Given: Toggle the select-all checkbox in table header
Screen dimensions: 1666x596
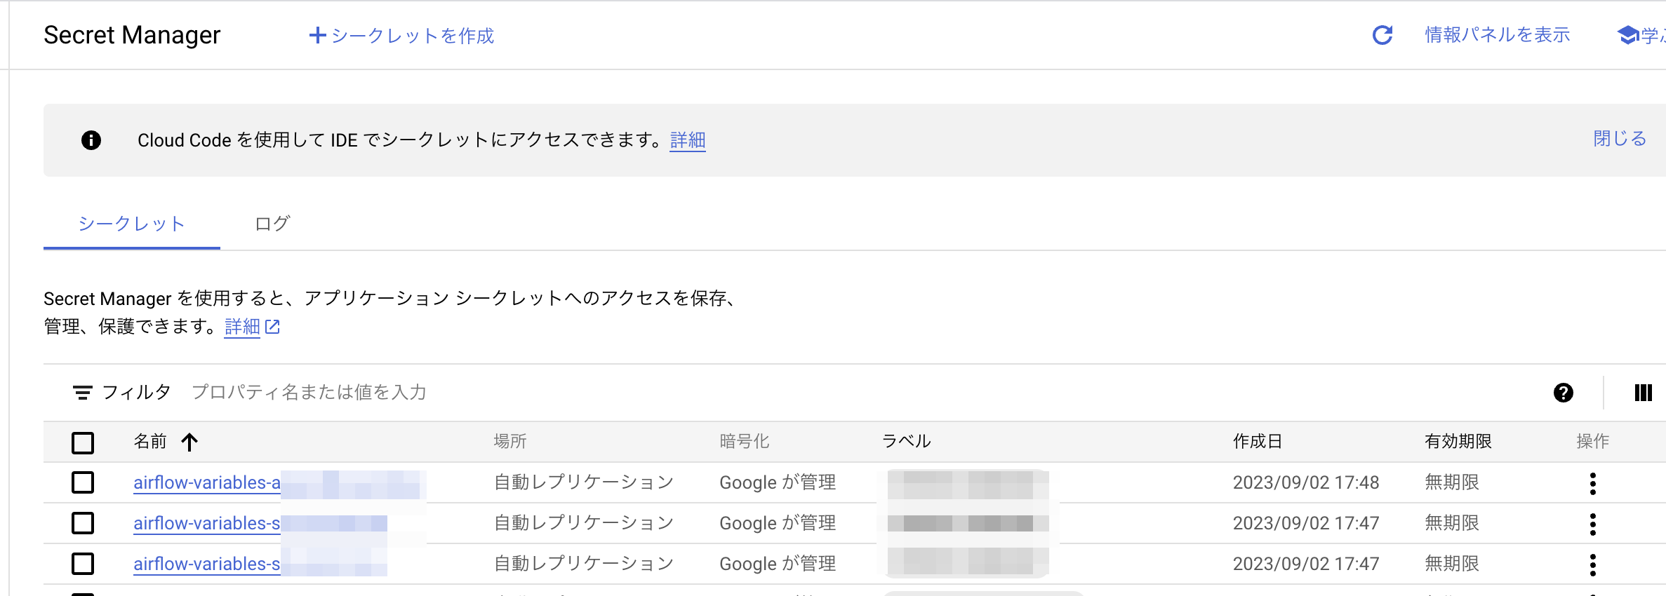Looking at the screenshot, I should point(83,442).
